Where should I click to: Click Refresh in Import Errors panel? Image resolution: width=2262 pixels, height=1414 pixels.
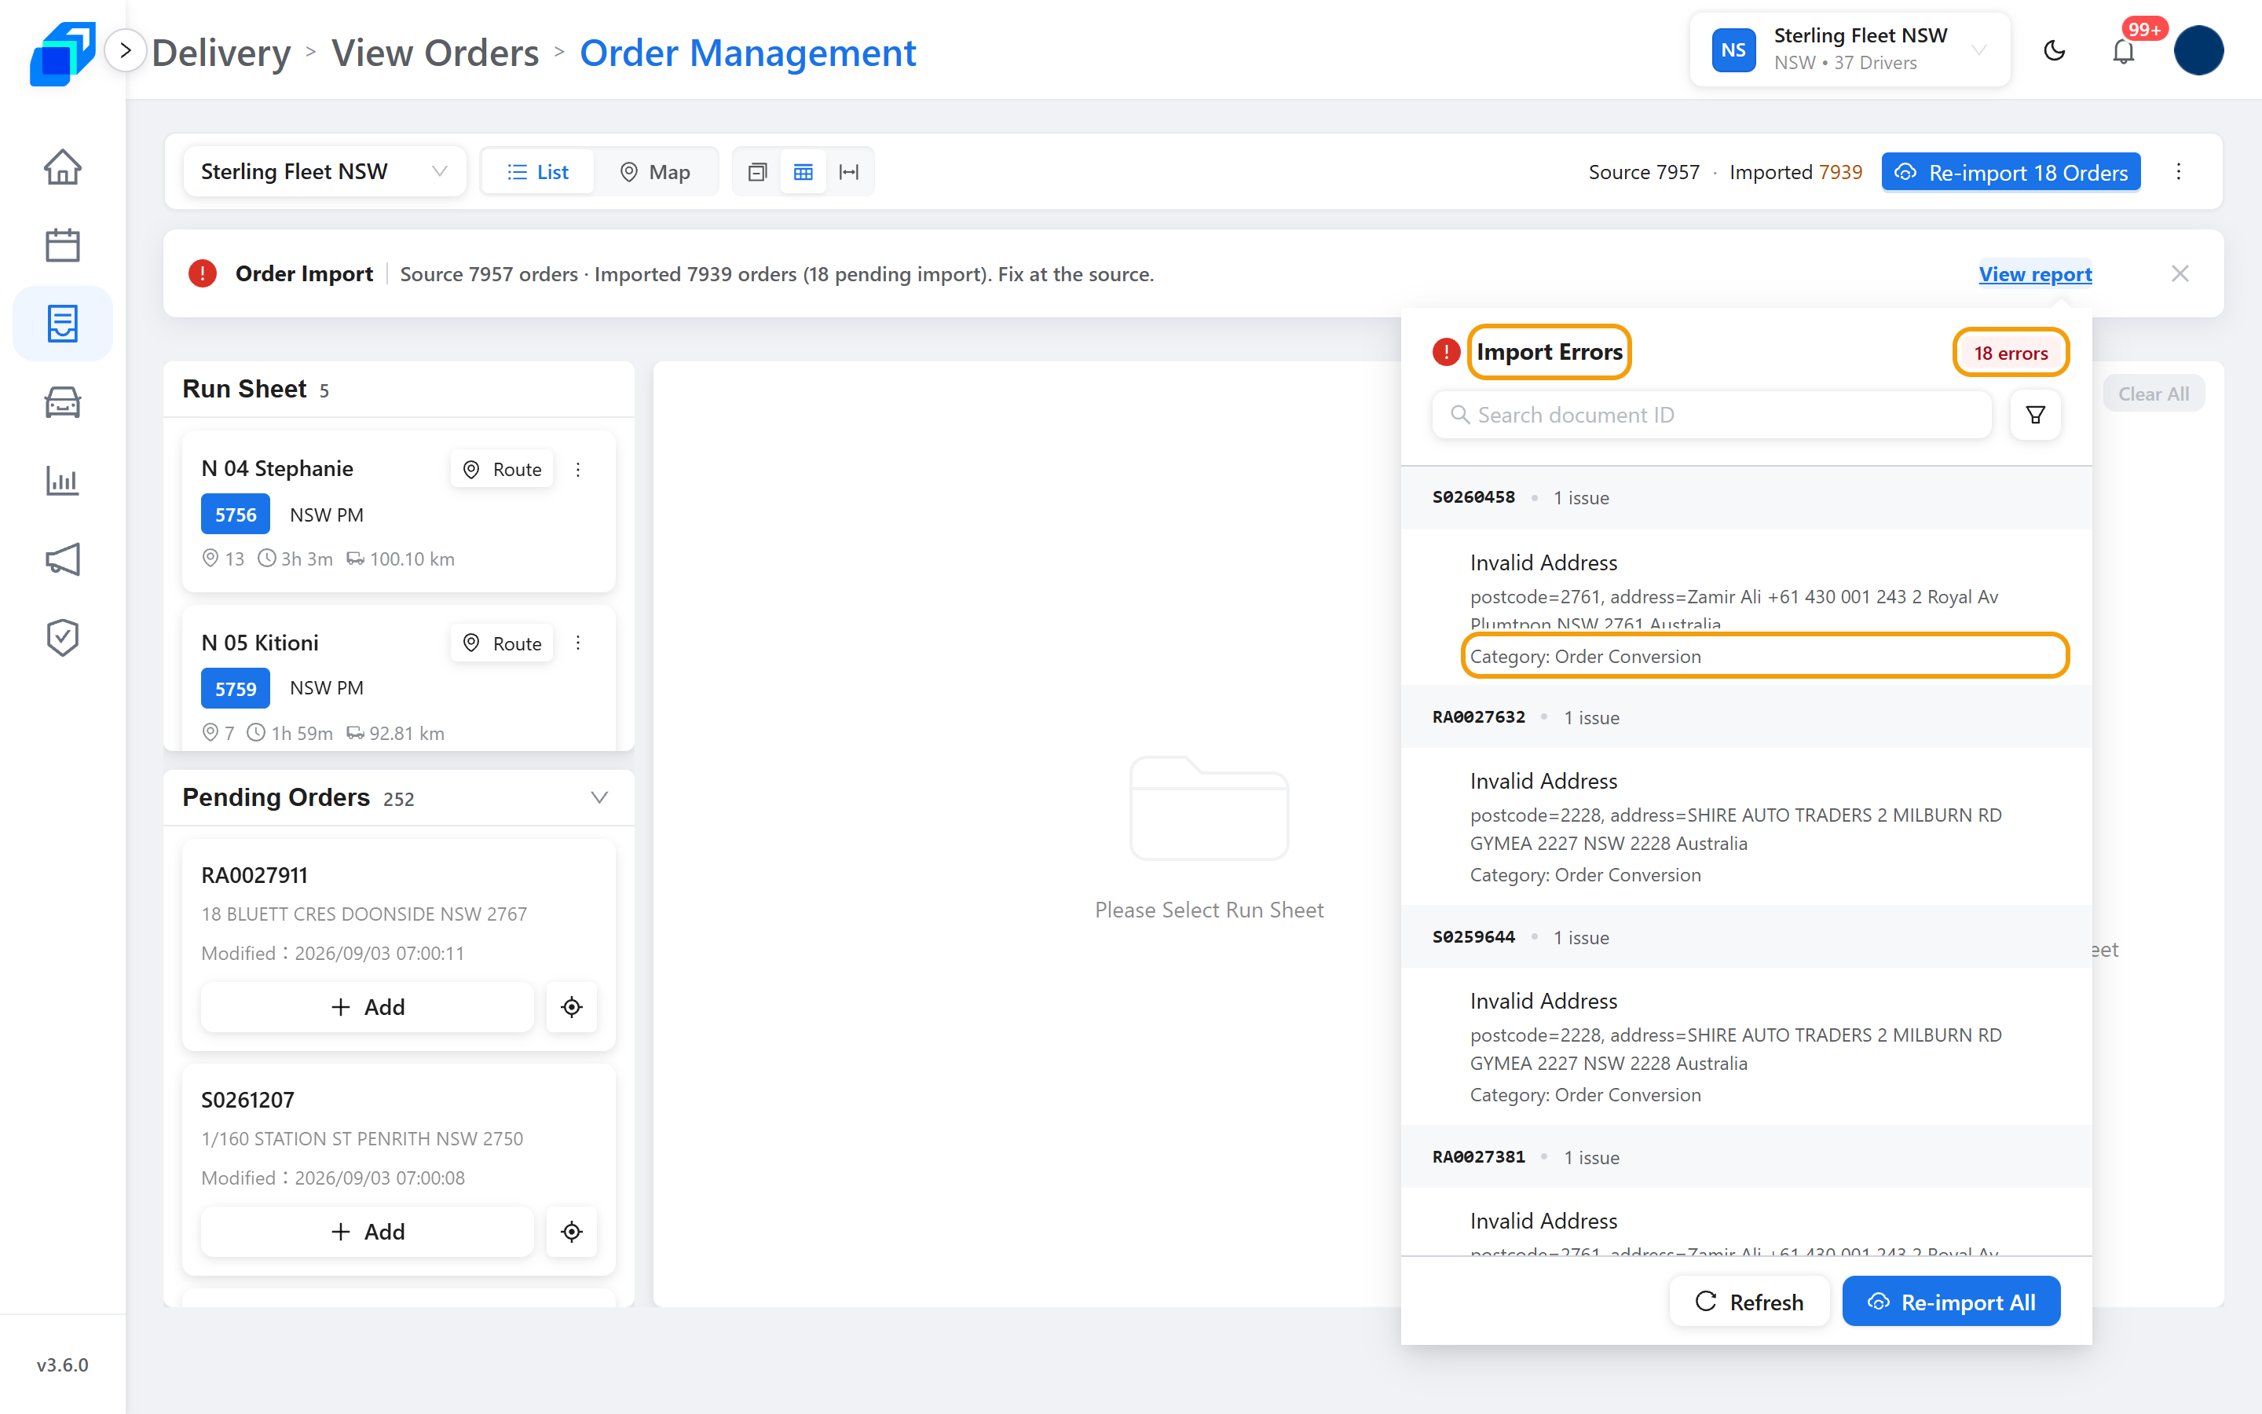coord(1749,1301)
